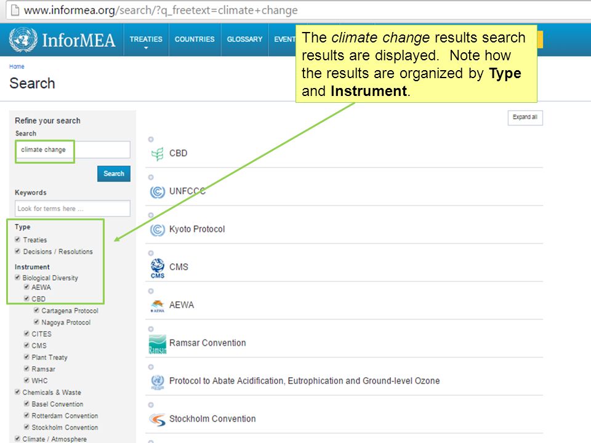This screenshot has height=443, width=591.
Task: Click the Home breadcrumb link
Action: click(17, 66)
